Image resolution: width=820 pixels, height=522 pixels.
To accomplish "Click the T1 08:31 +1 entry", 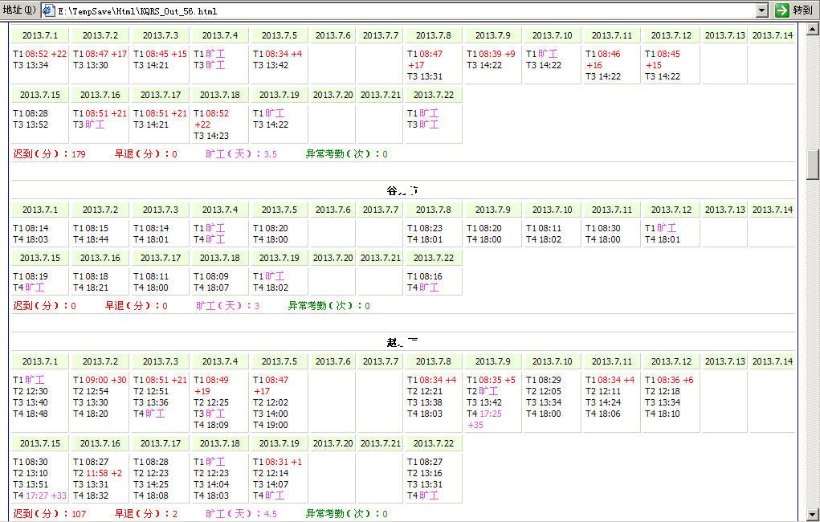I will 277,463.
